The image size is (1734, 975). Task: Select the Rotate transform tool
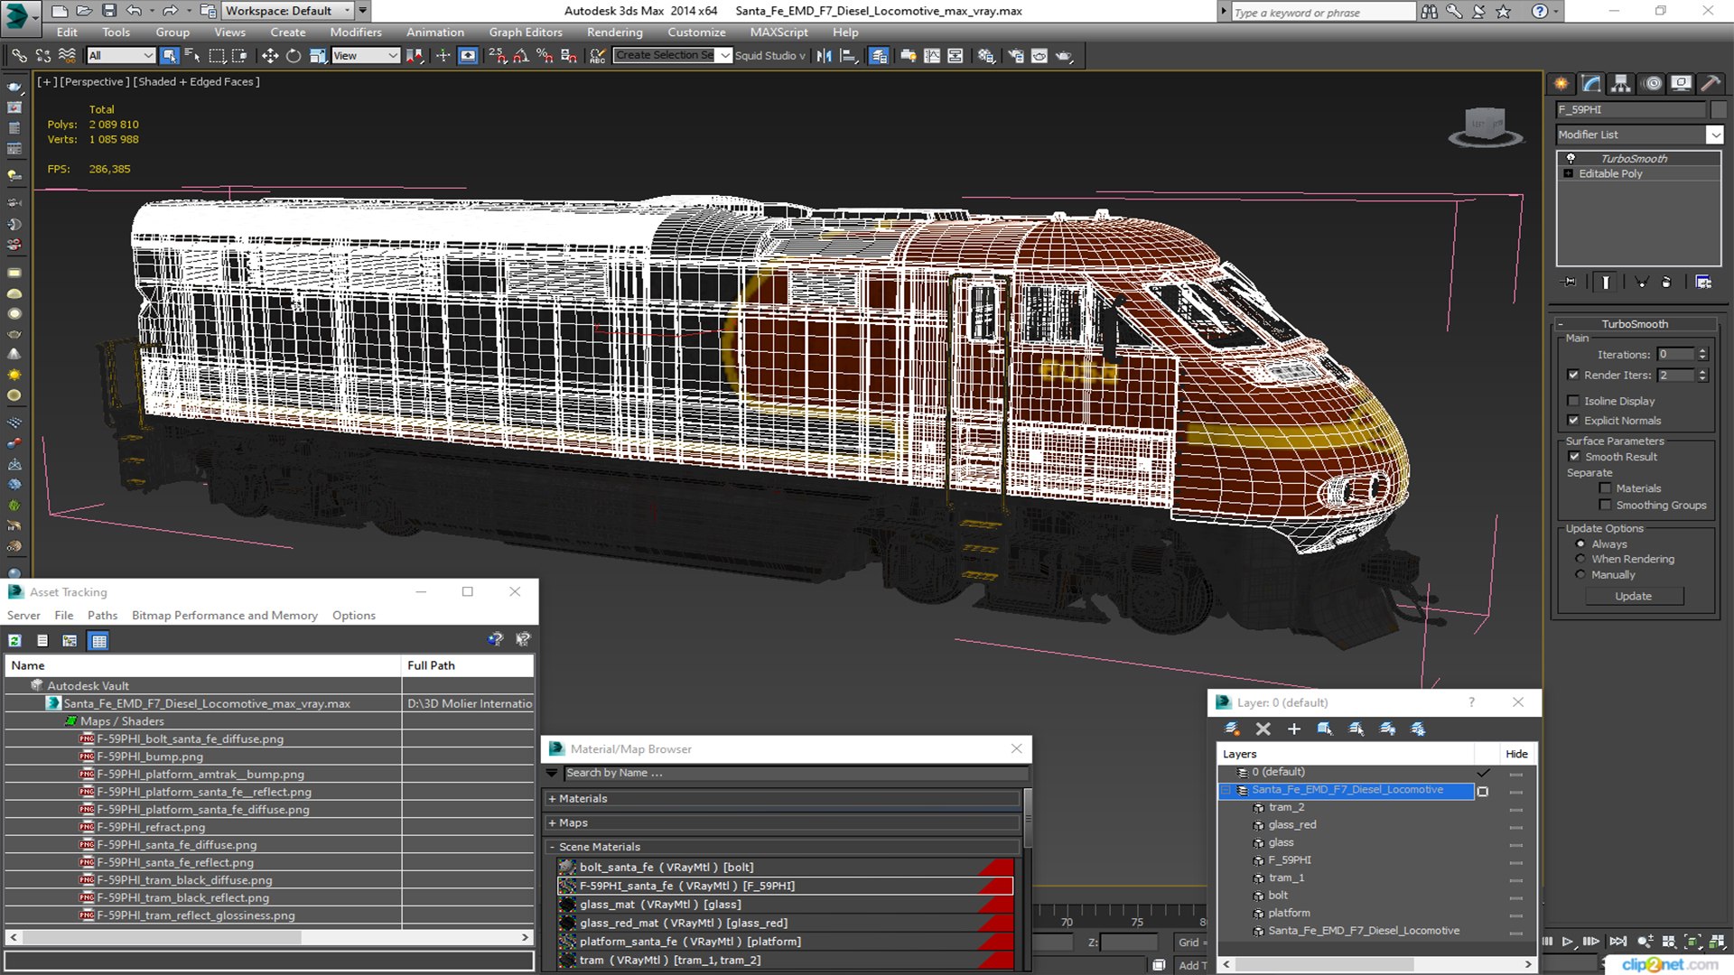click(x=294, y=56)
